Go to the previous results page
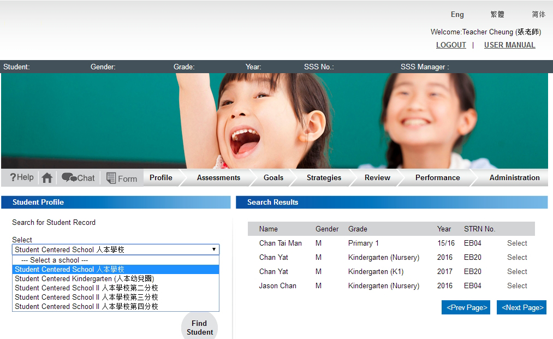The width and height of the screenshot is (553, 339). click(x=466, y=307)
